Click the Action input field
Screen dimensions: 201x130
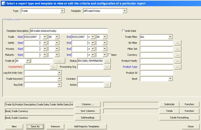pyautogui.click(x=90, y=85)
